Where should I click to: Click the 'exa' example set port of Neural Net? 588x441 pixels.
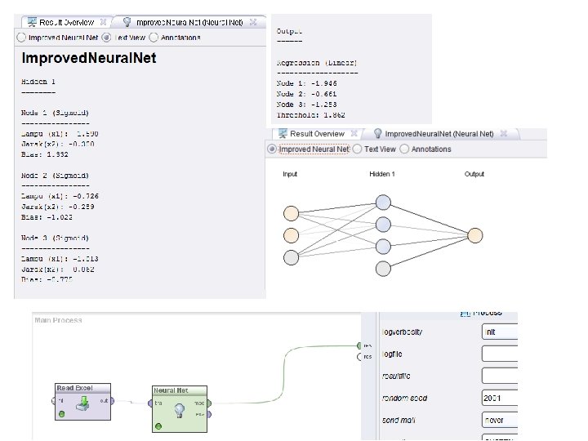(209, 414)
